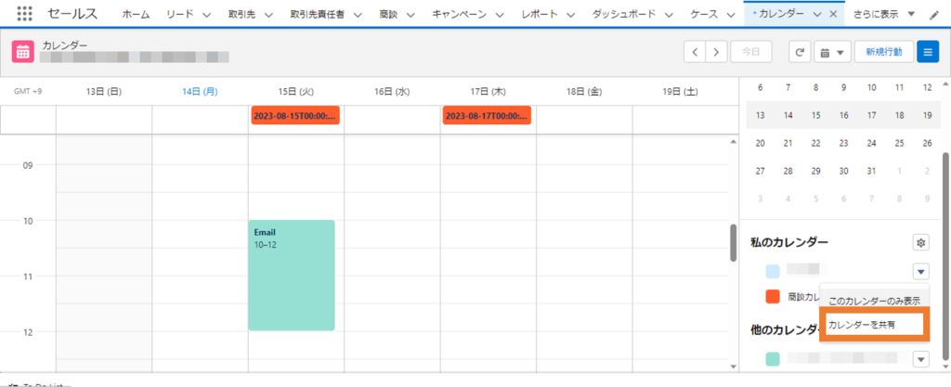Pick date 31 in mini calendar
This screenshot has height=387, width=951.
[x=871, y=172]
